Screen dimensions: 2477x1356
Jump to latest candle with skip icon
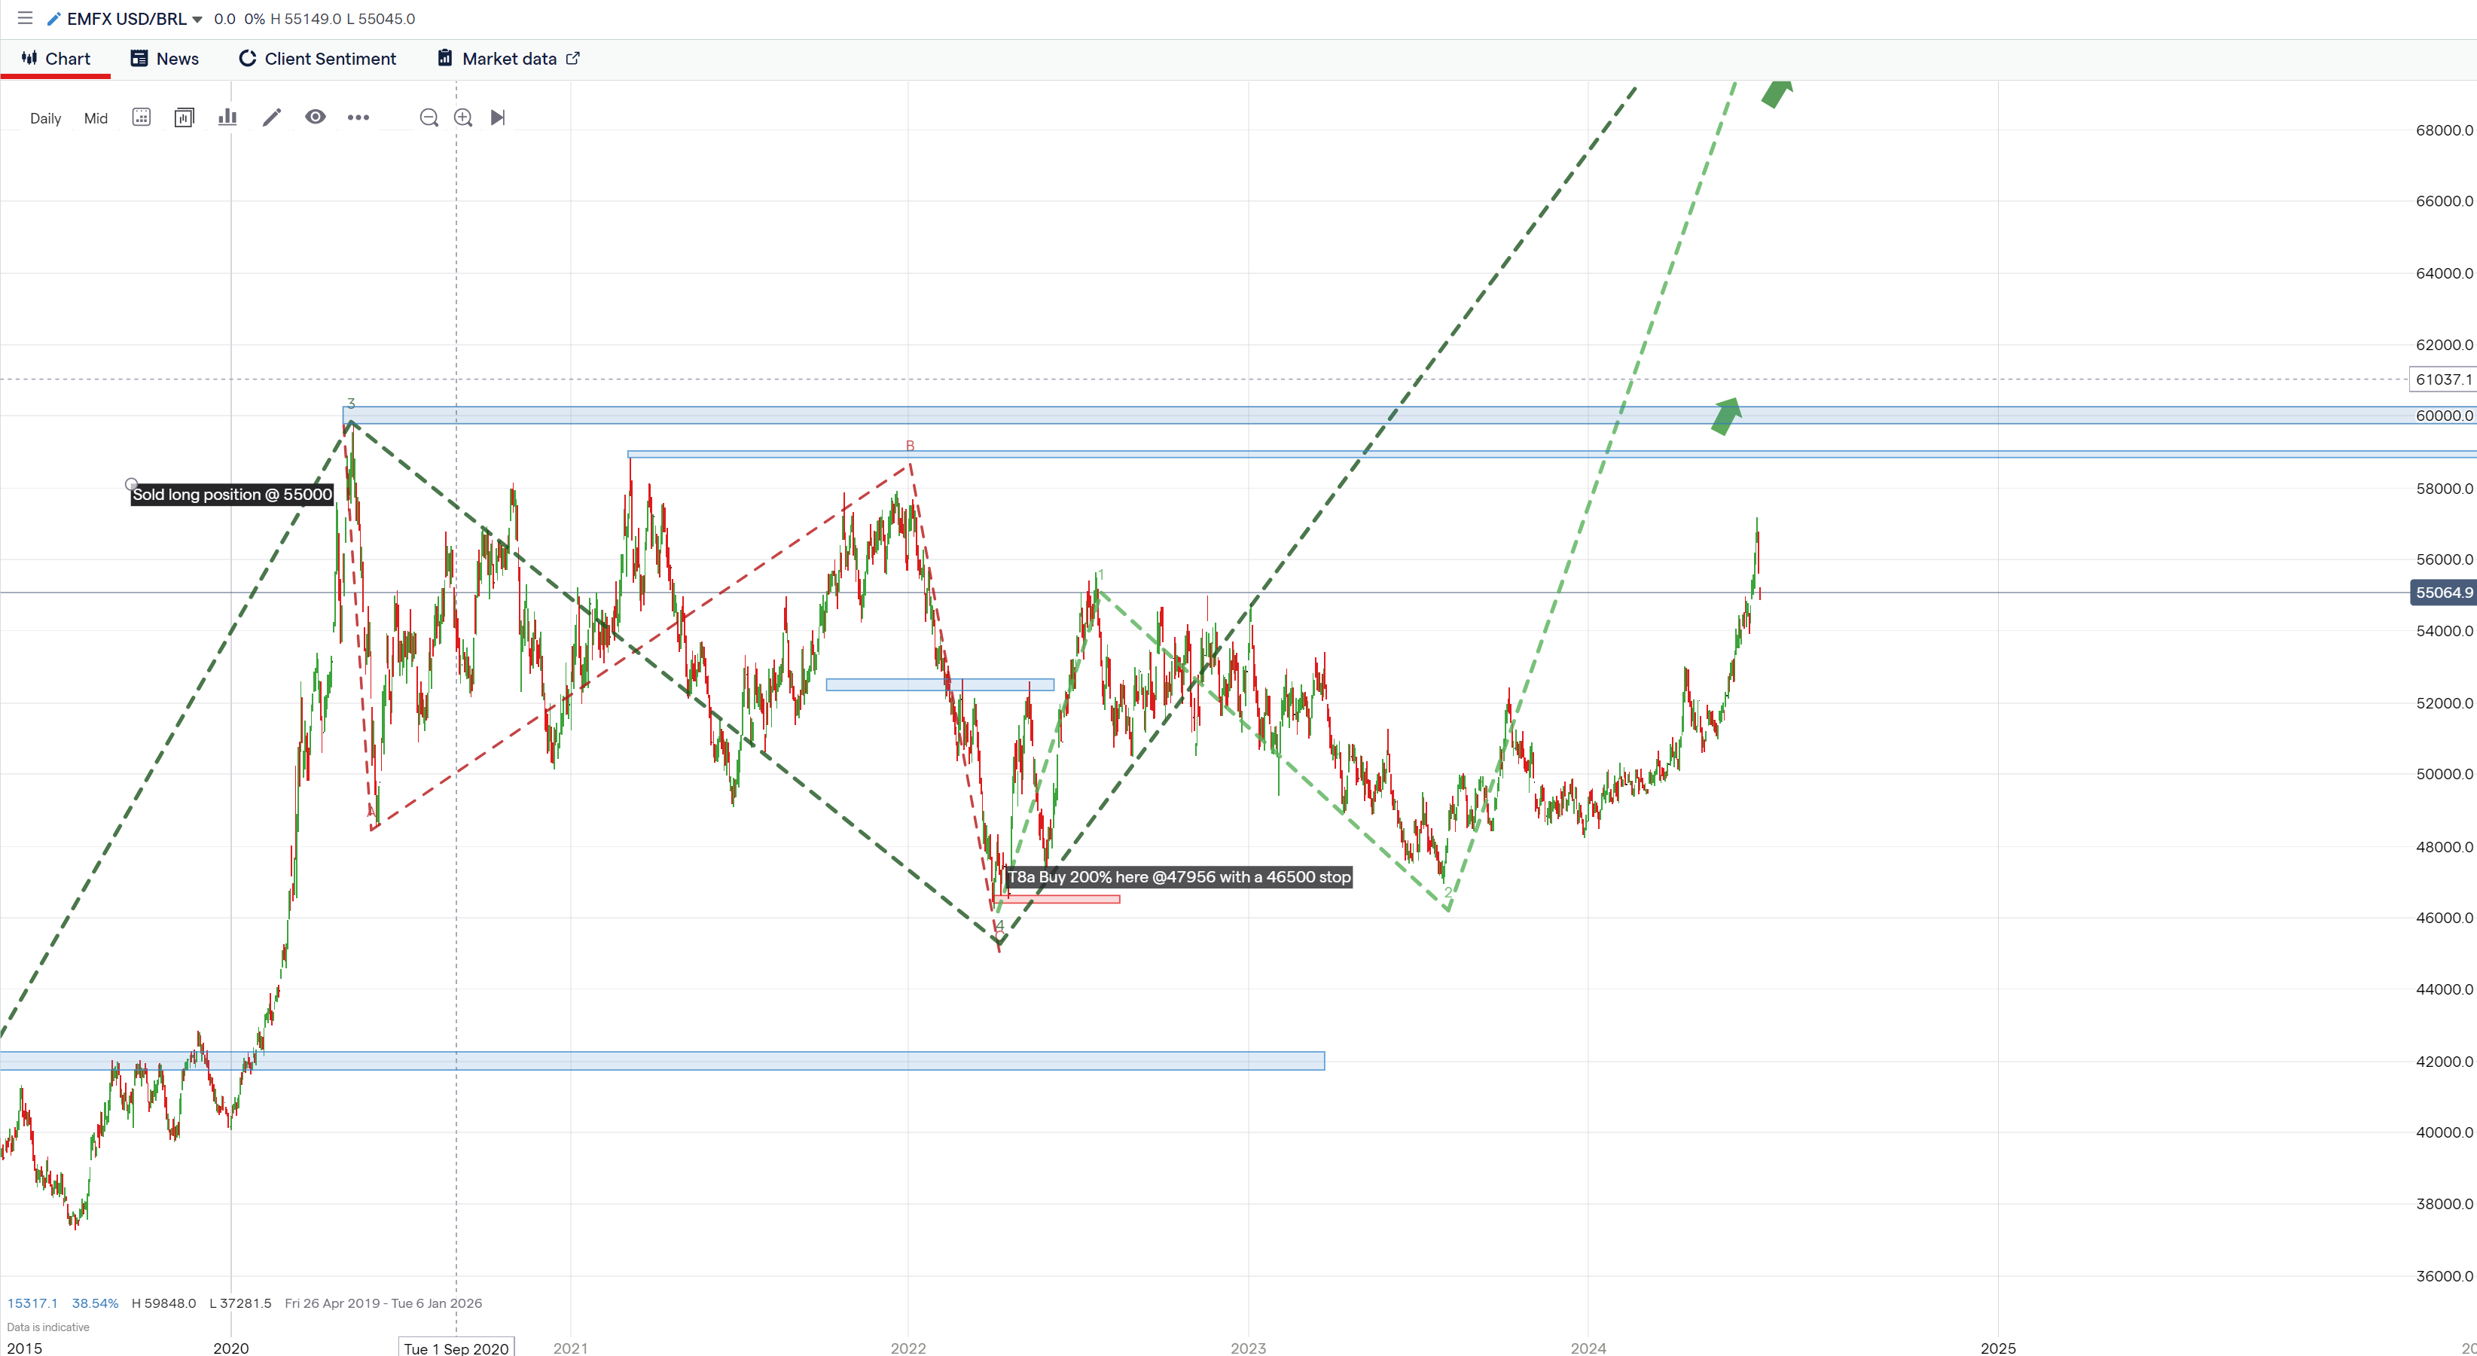pos(497,117)
